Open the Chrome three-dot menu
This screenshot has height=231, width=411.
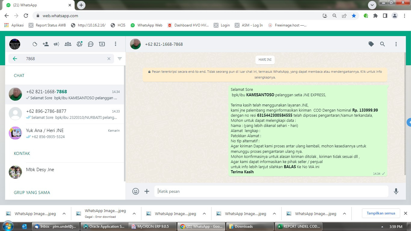coord(404,16)
